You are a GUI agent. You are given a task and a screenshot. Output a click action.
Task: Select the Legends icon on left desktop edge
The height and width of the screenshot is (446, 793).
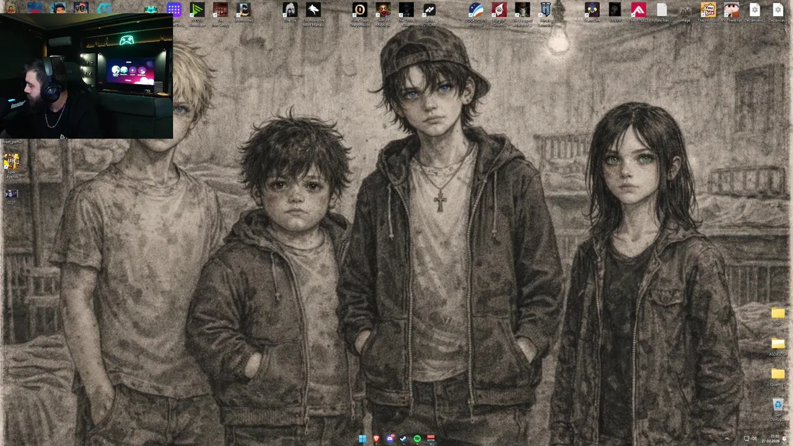(11, 166)
